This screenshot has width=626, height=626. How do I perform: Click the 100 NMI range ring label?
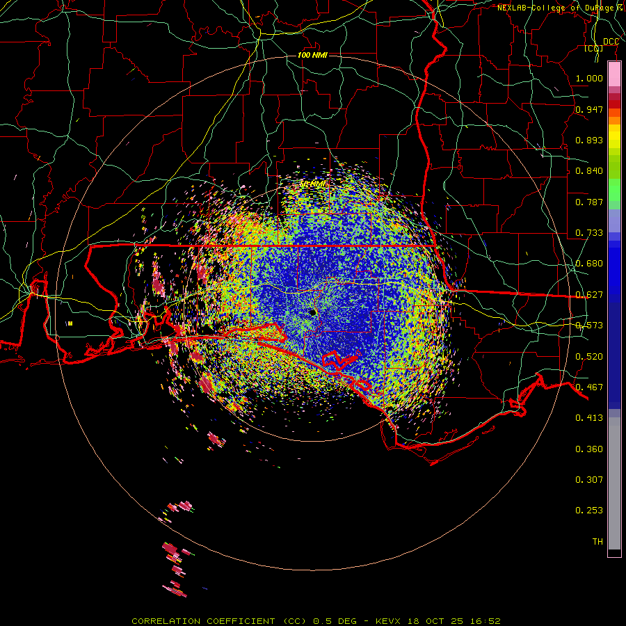[312, 55]
